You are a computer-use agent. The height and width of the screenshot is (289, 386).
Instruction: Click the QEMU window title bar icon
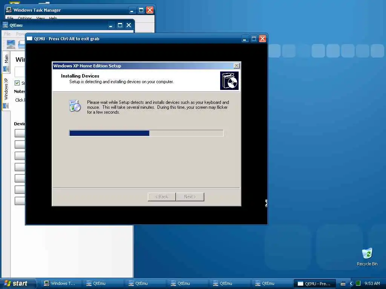tap(29, 39)
